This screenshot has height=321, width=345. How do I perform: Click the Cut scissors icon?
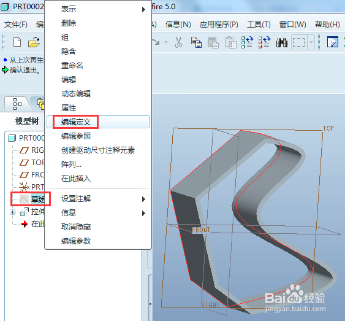178,42
